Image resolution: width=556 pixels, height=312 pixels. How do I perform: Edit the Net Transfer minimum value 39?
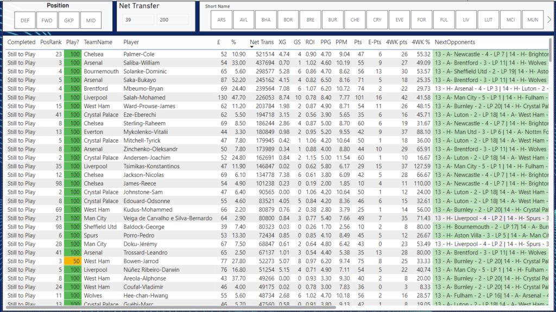(138, 20)
